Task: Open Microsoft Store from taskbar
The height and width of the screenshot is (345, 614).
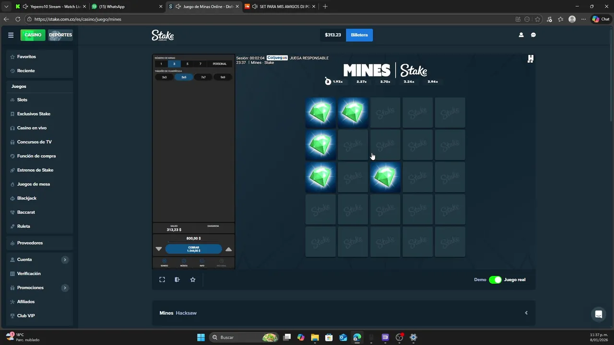Action: (x=329, y=337)
